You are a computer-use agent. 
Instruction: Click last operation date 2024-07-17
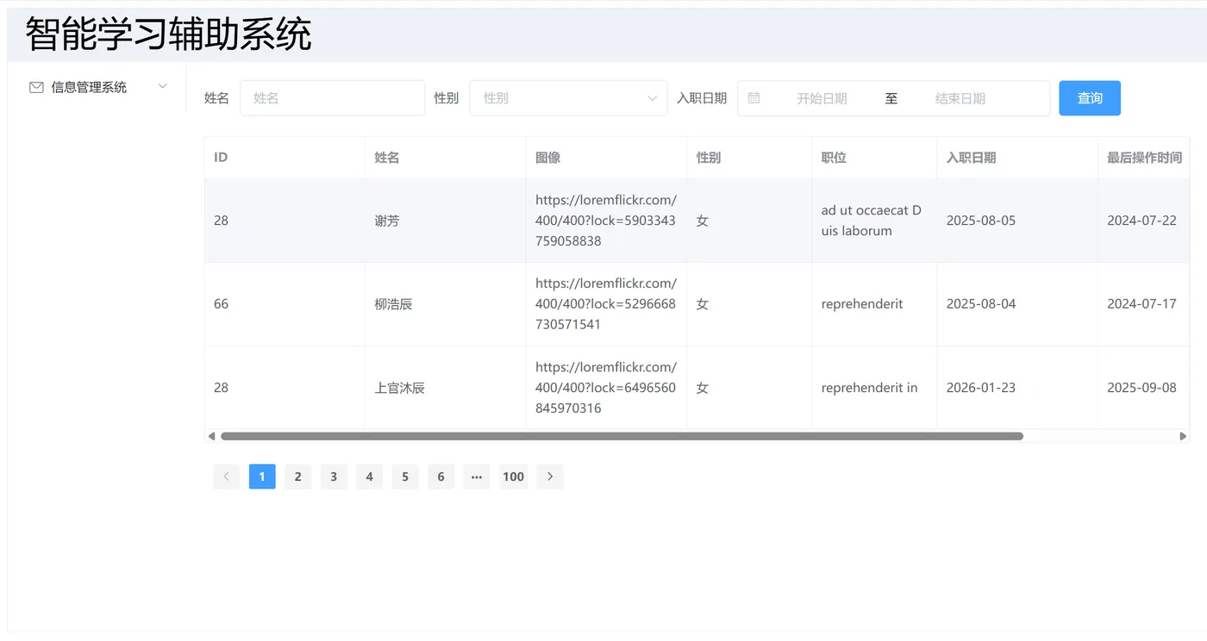[x=1142, y=304]
